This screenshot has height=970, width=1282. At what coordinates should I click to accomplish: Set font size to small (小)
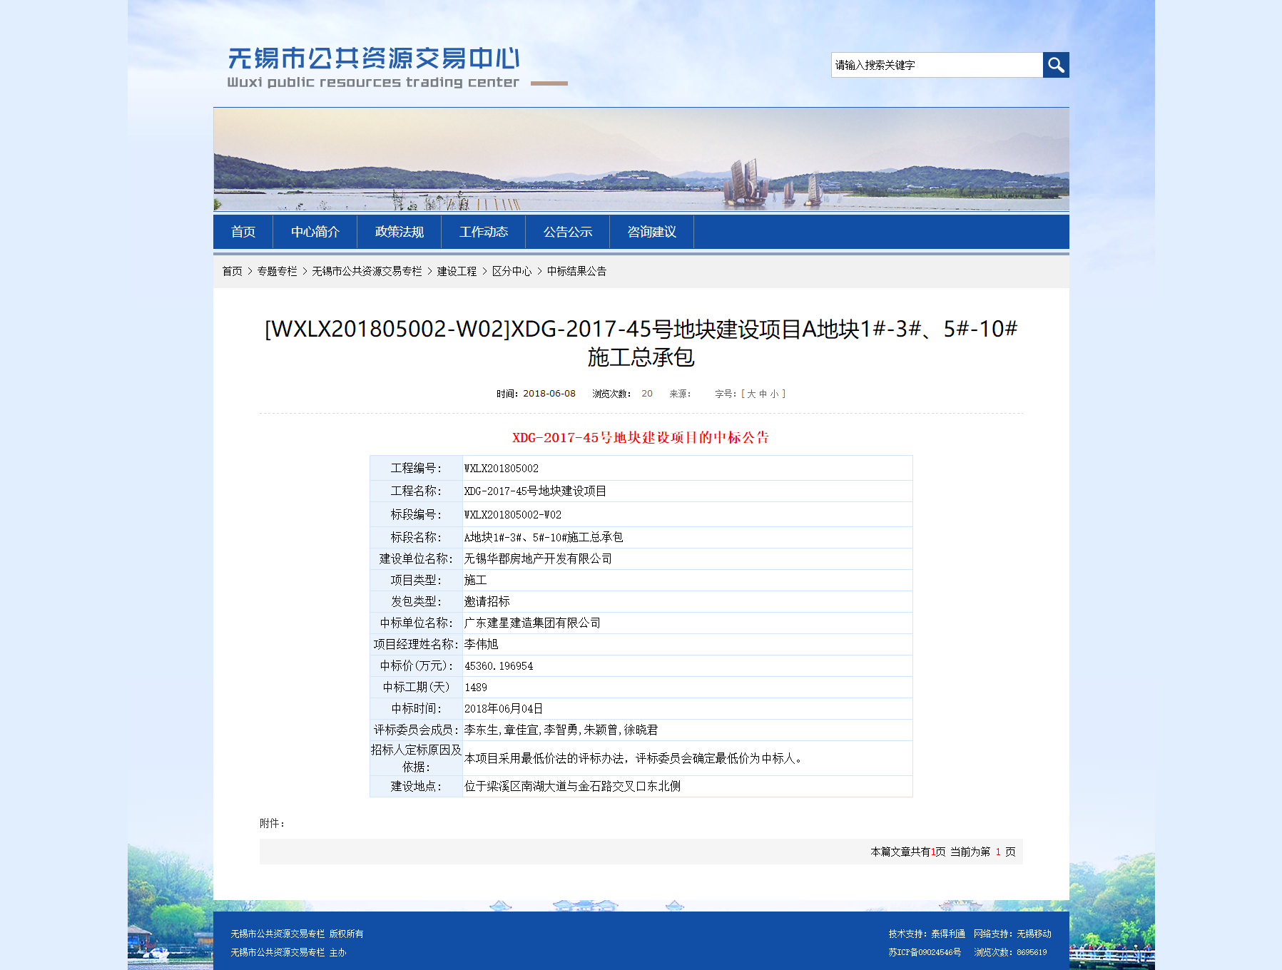tap(774, 394)
